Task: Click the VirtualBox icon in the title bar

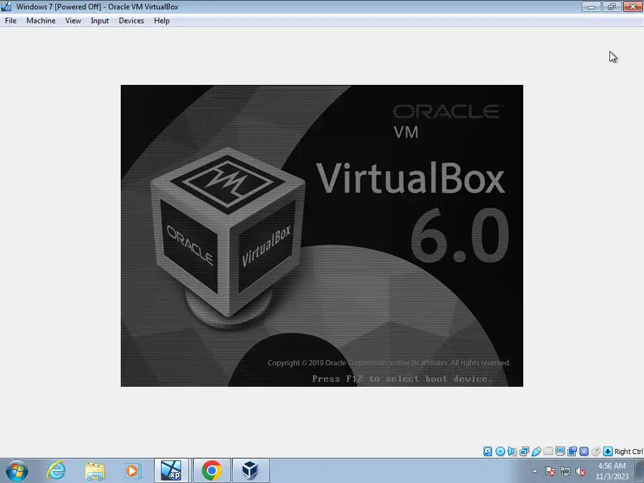Action: [x=6, y=6]
